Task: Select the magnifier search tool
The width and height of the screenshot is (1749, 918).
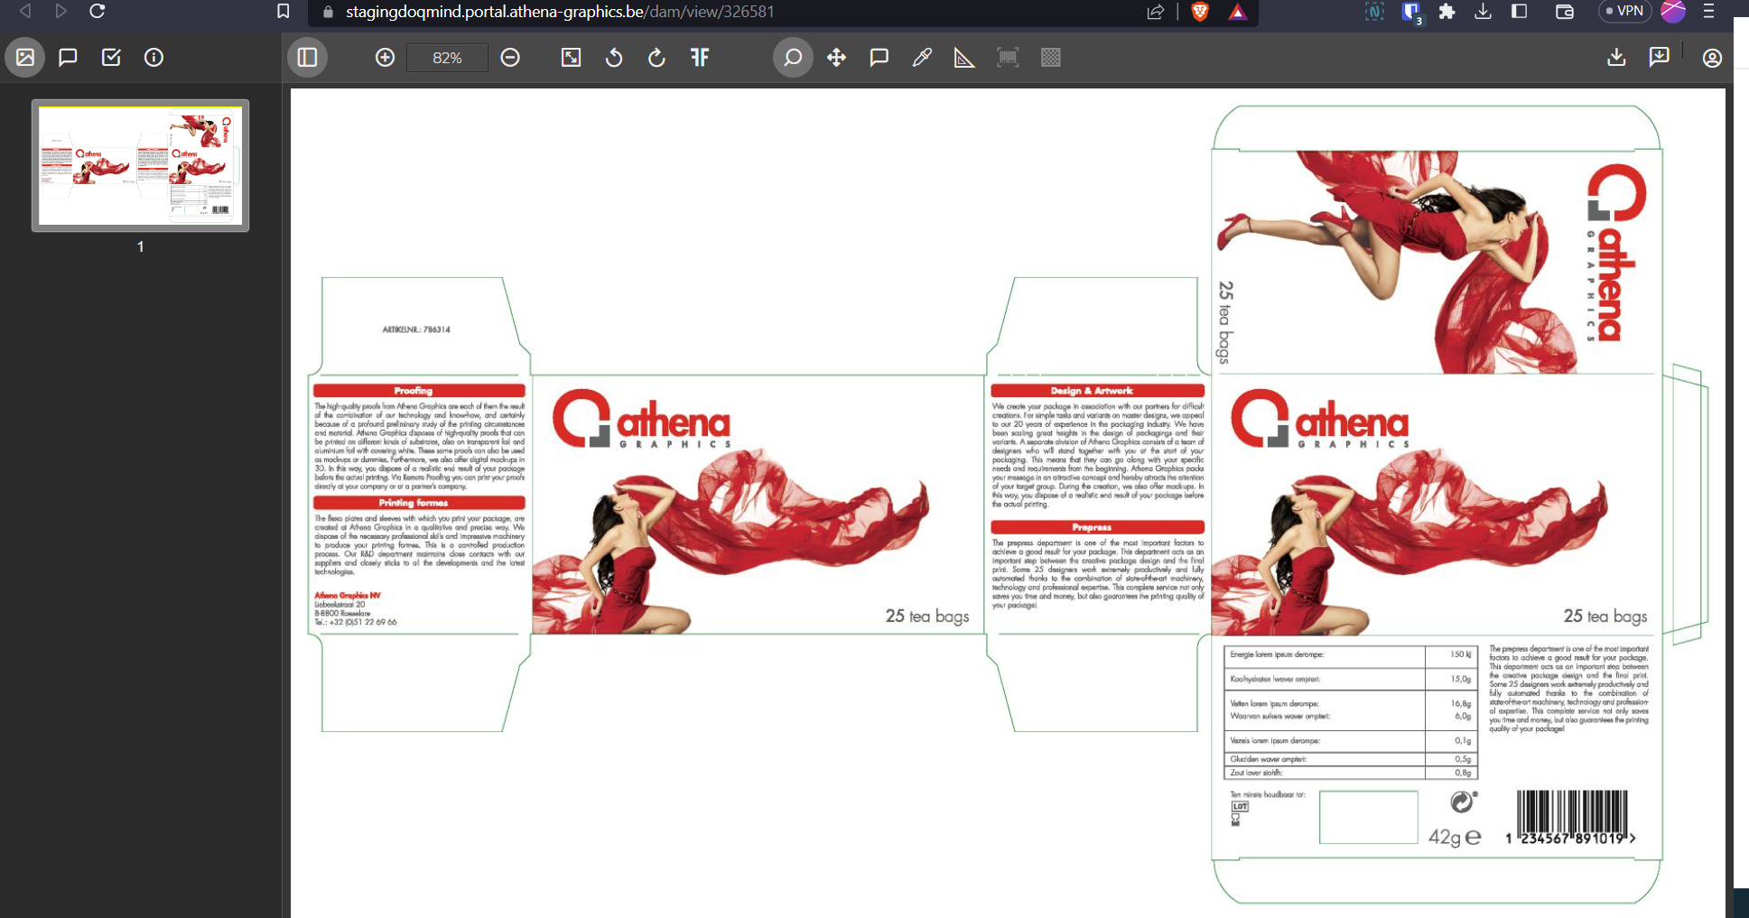Action: (x=793, y=58)
